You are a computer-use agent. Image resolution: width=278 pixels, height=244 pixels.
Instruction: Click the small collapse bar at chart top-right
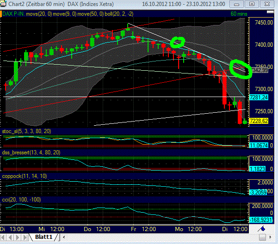coord(271,12)
